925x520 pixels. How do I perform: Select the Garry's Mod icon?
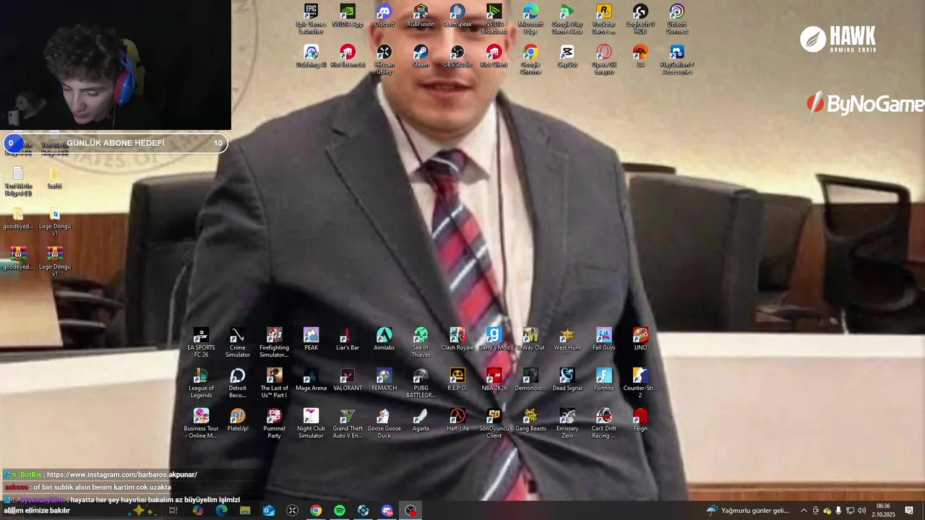[x=494, y=339]
